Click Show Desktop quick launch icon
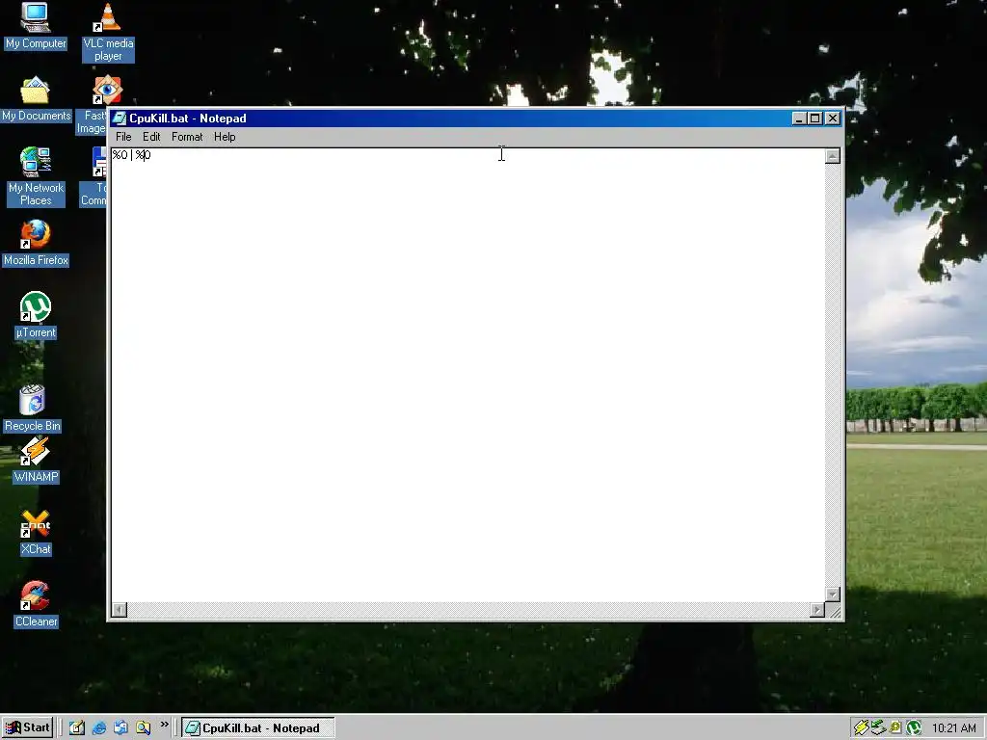 click(77, 727)
